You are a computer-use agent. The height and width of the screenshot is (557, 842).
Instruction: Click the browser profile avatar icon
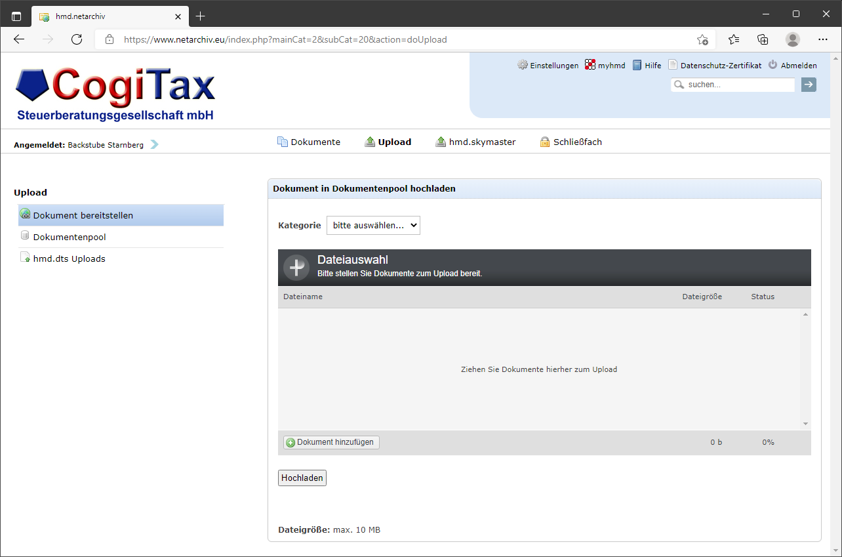pyautogui.click(x=792, y=39)
